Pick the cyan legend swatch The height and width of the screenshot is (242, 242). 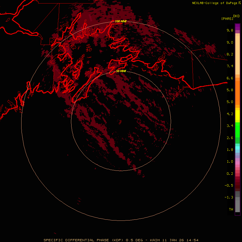tap(237, 148)
